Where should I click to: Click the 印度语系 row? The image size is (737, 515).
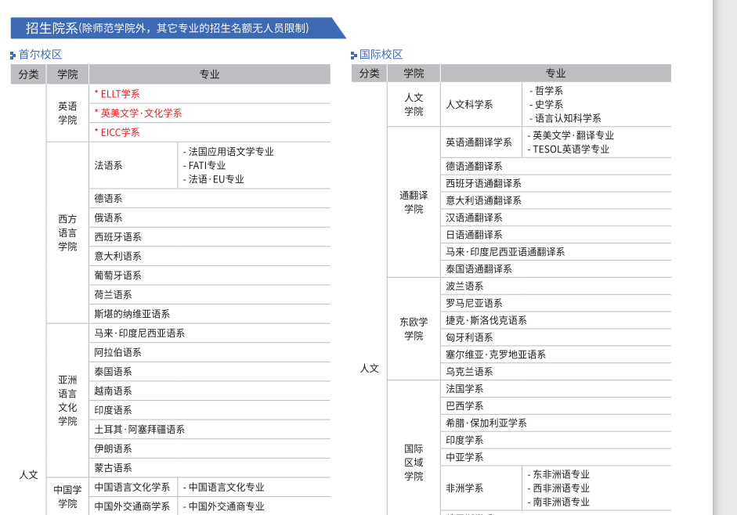210,411
